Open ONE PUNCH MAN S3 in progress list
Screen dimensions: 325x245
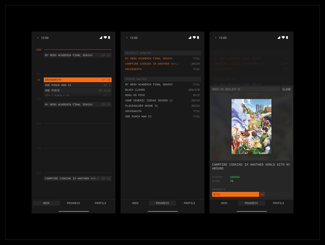[x=162, y=116]
